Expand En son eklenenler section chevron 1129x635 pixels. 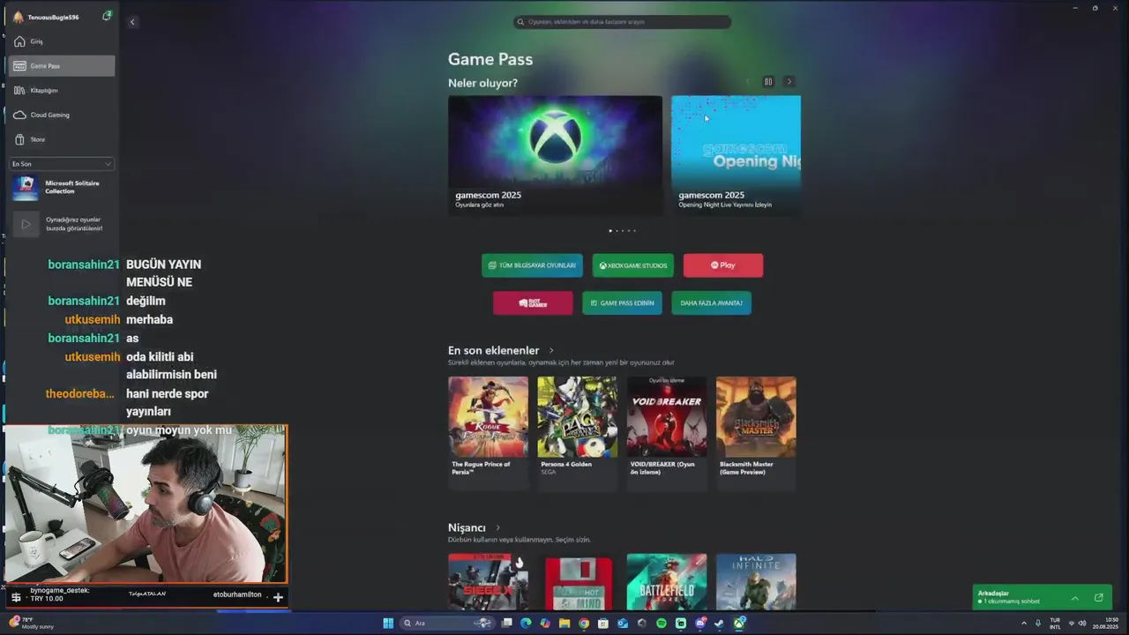point(551,351)
